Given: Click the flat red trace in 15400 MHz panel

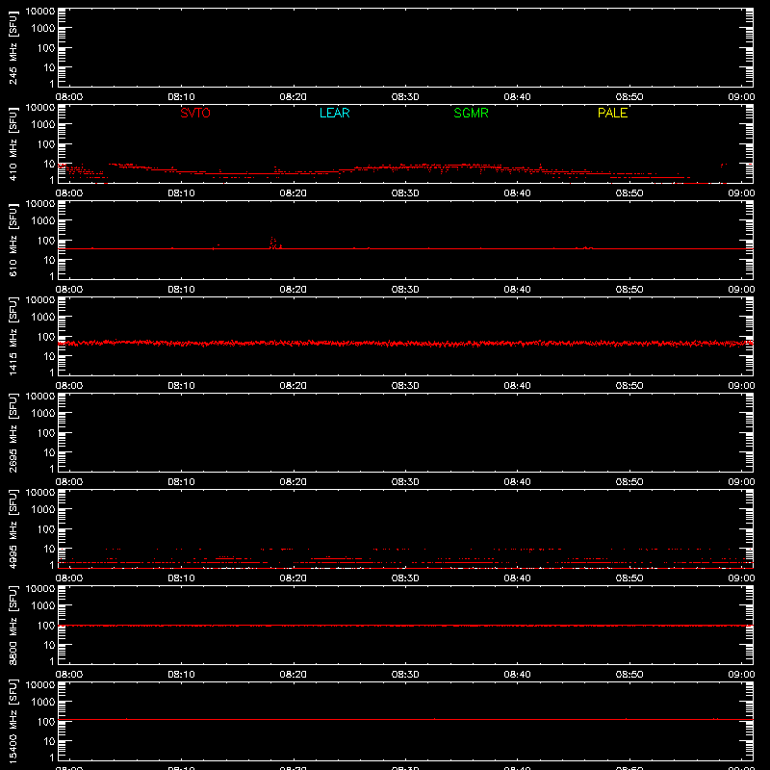Looking at the screenshot, I should (405, 719).
